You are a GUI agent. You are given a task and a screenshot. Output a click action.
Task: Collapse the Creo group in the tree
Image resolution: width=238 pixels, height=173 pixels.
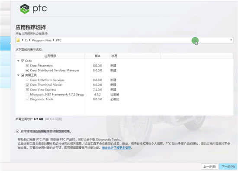(x=18, y=61)
